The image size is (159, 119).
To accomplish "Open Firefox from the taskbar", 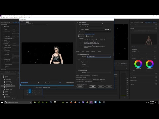I will point(71,102).
